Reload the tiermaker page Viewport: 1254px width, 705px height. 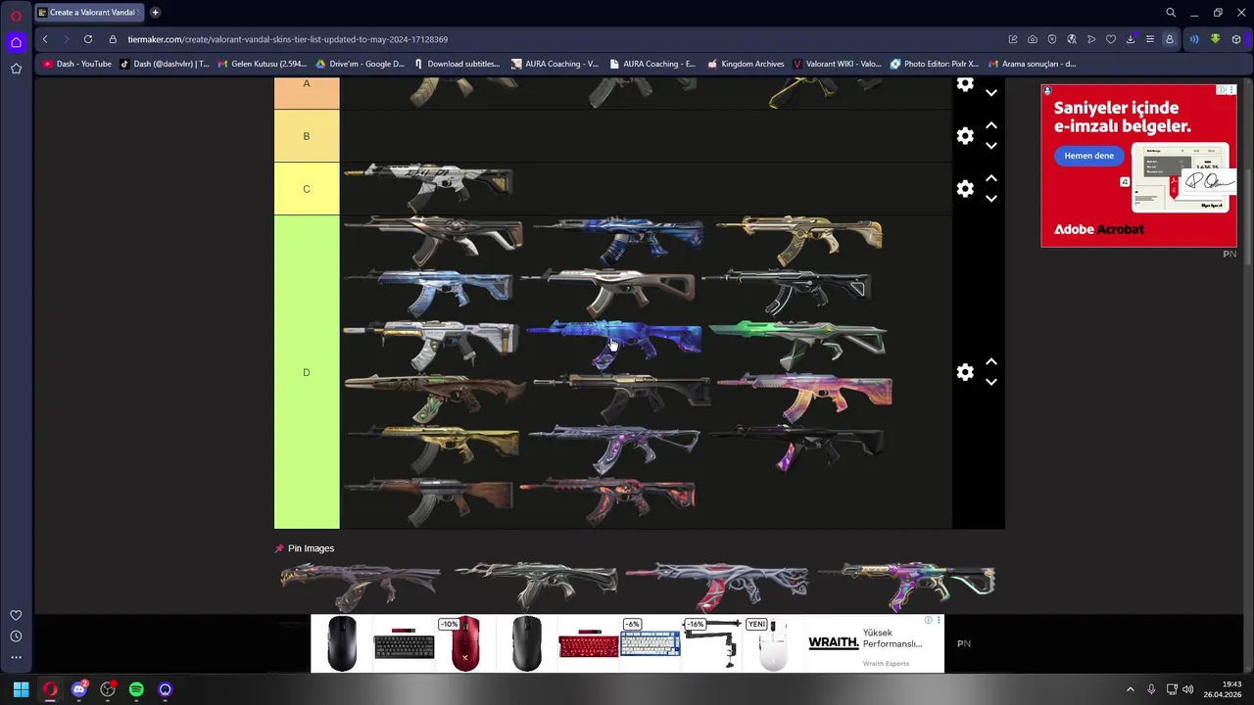point(88,39)
